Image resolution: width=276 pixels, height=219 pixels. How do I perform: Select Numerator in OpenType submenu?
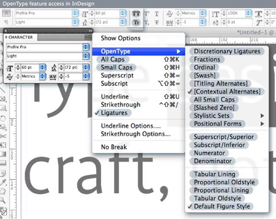pos(209,153)
